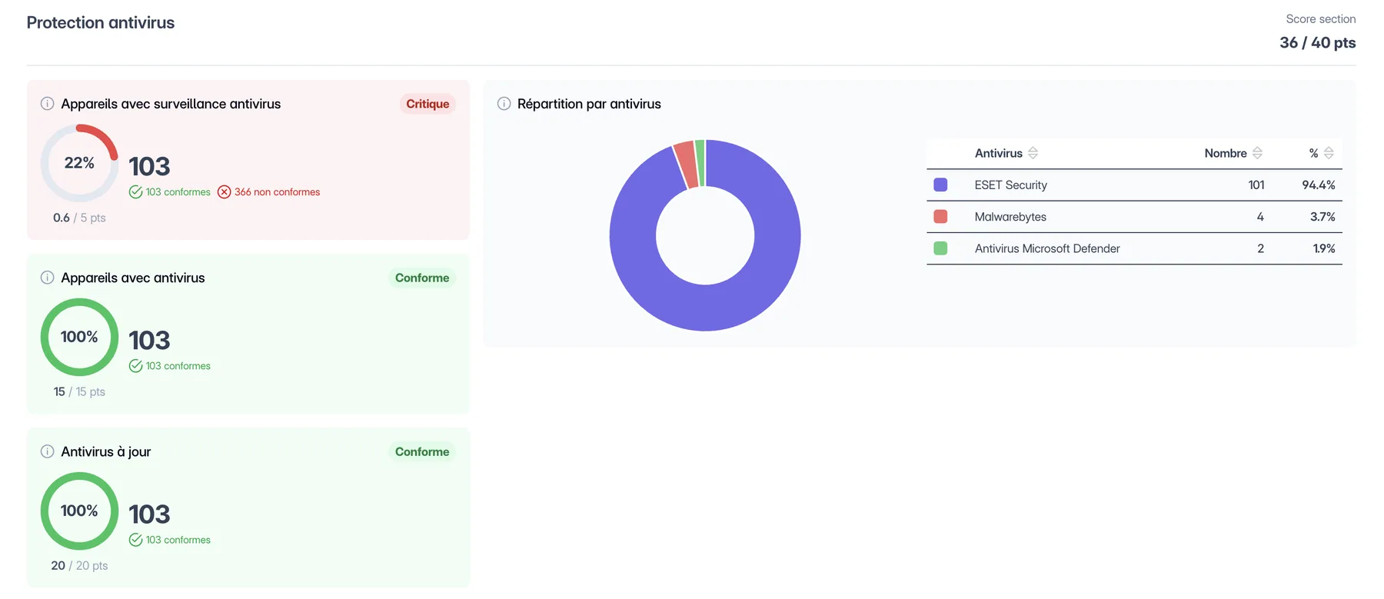Sort table by % column arrows
The width and height of the screenshot is (1384, 599).
pos(1329,153)
